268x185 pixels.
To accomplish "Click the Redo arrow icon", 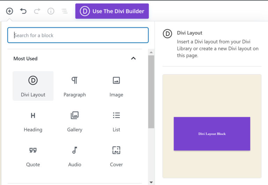I will pos(37,11).
